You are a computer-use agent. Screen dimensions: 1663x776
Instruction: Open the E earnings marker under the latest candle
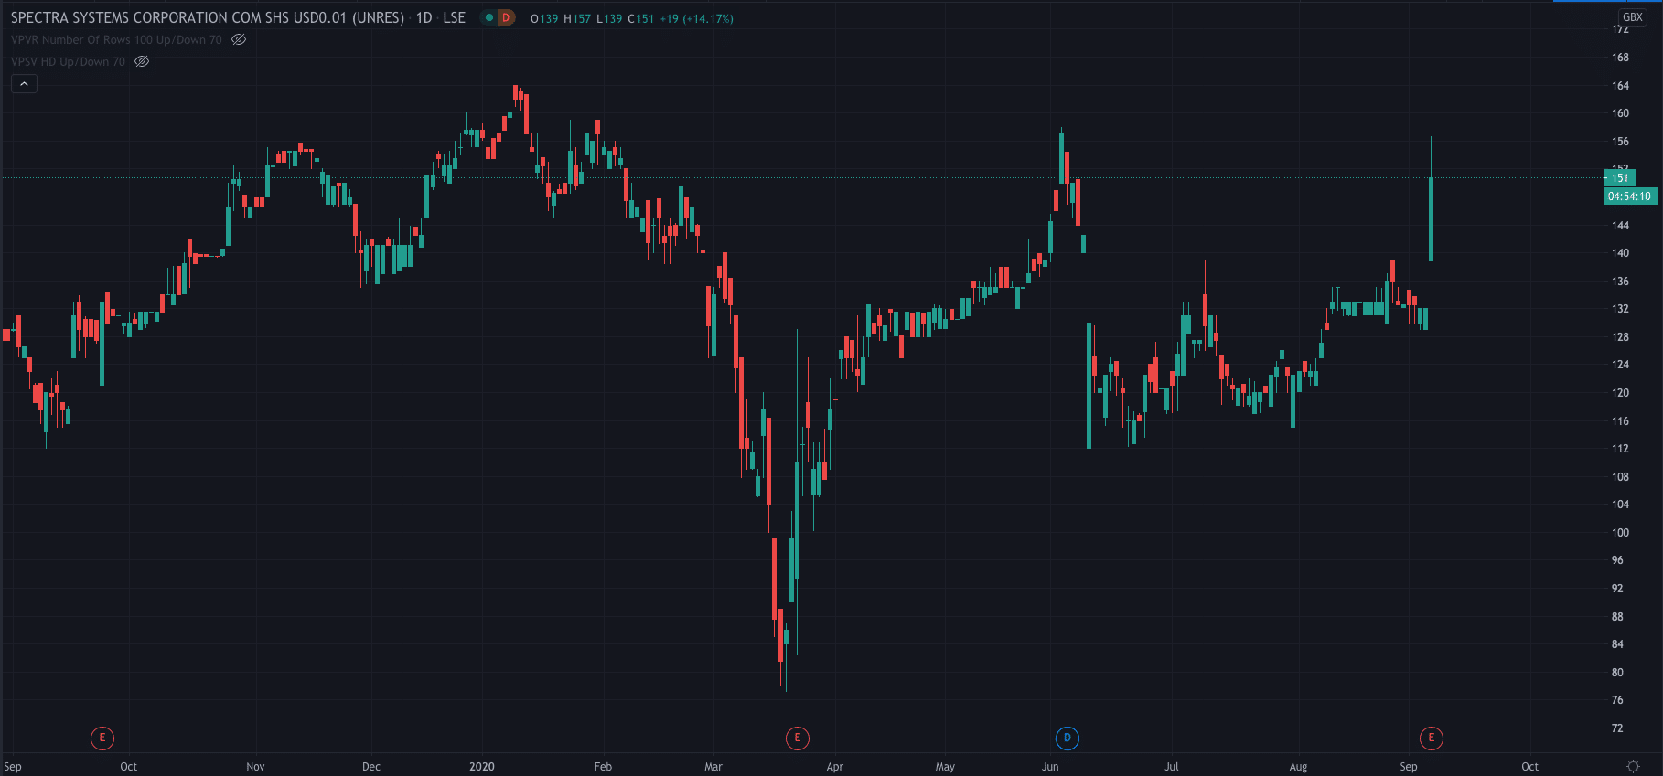tap(1432, 738)
